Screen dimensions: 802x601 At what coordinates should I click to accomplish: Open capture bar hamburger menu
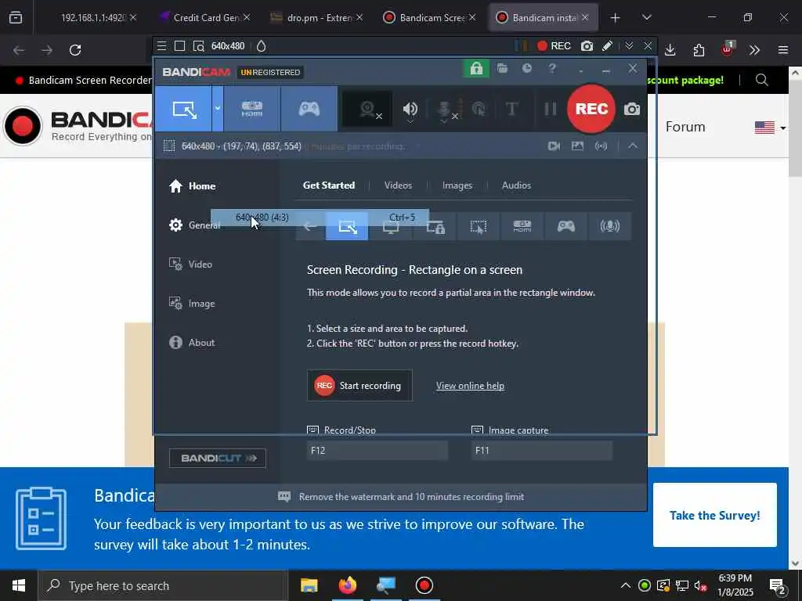pos(161,46)
